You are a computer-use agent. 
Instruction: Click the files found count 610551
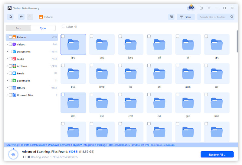coord(74,152)
